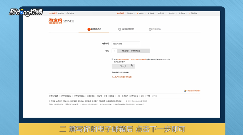The width and height of the screenshot is (243, 135).
Task: Click 淘宝注册改进建议 feedback link
Action: click(194, 91)
